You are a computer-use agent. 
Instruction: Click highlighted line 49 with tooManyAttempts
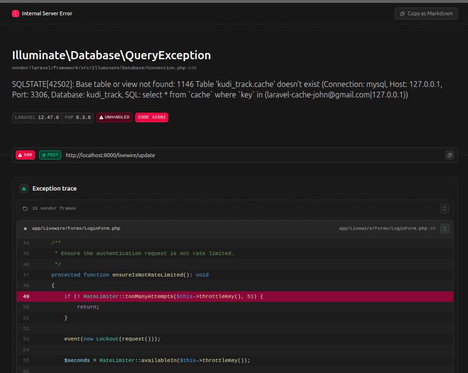pos(235,297)
